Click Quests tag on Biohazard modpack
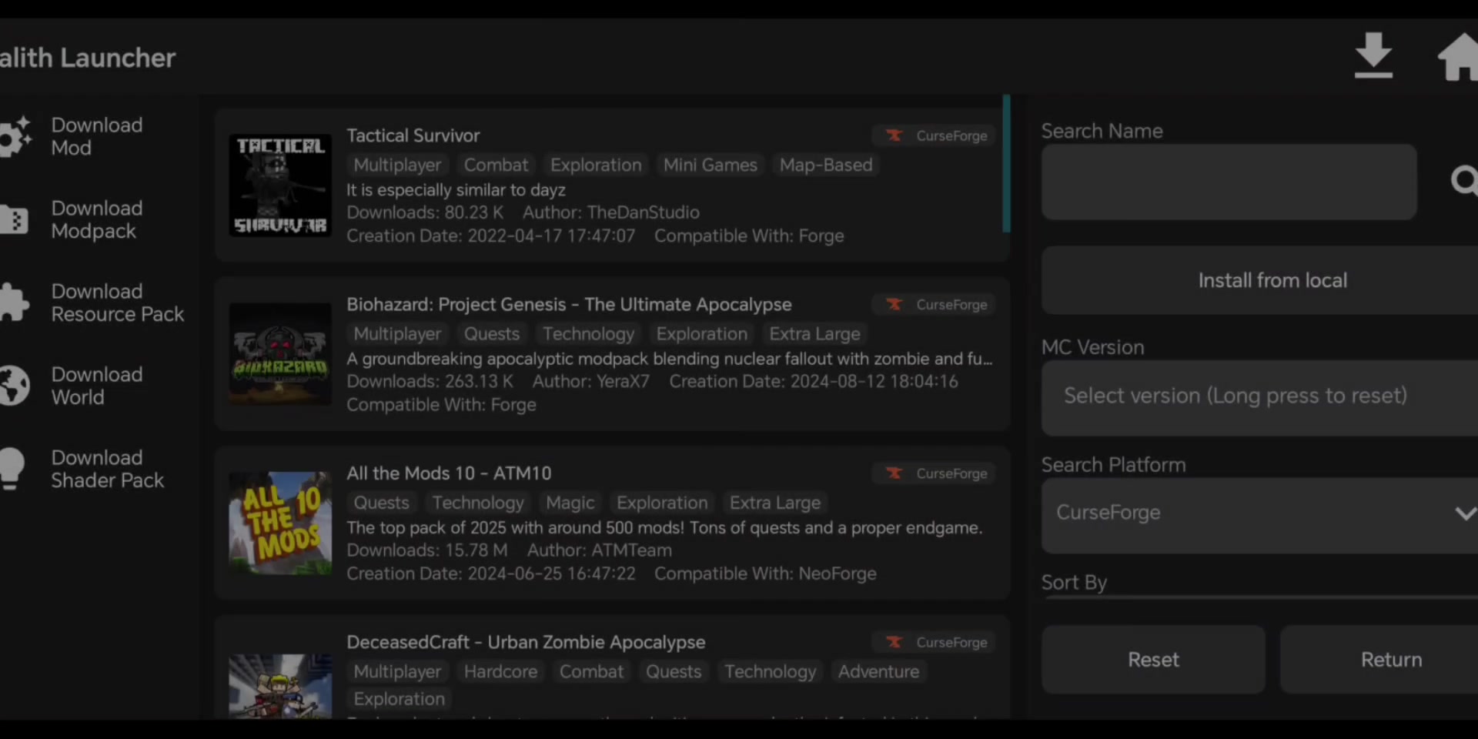This screenshot has width=1478, height=739. pos(492,334)
